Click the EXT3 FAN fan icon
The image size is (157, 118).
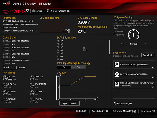(x=5, y=100)
